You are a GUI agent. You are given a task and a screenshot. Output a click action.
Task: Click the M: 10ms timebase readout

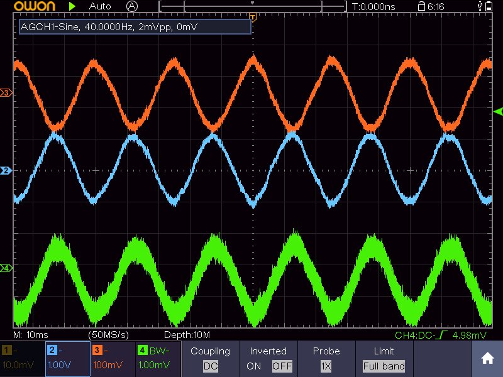(x=31, y=335)
